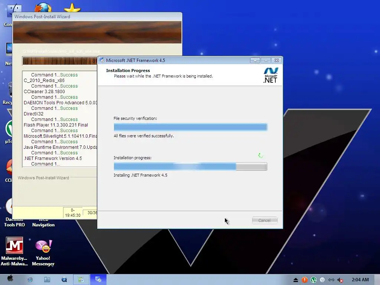Select 'Java Runtime Environment 7.0' log entry
380x285 pixels.
[60, 147]
